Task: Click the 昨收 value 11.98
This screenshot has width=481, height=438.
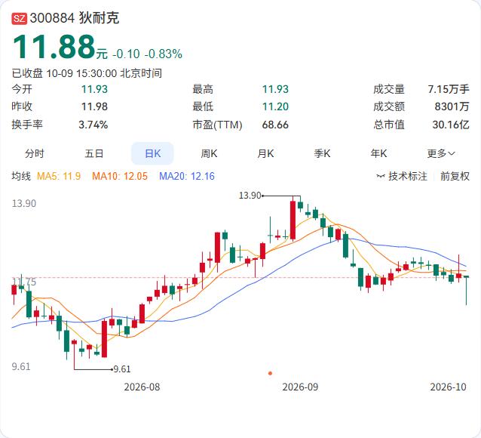Action: click(x=94, y=106)
